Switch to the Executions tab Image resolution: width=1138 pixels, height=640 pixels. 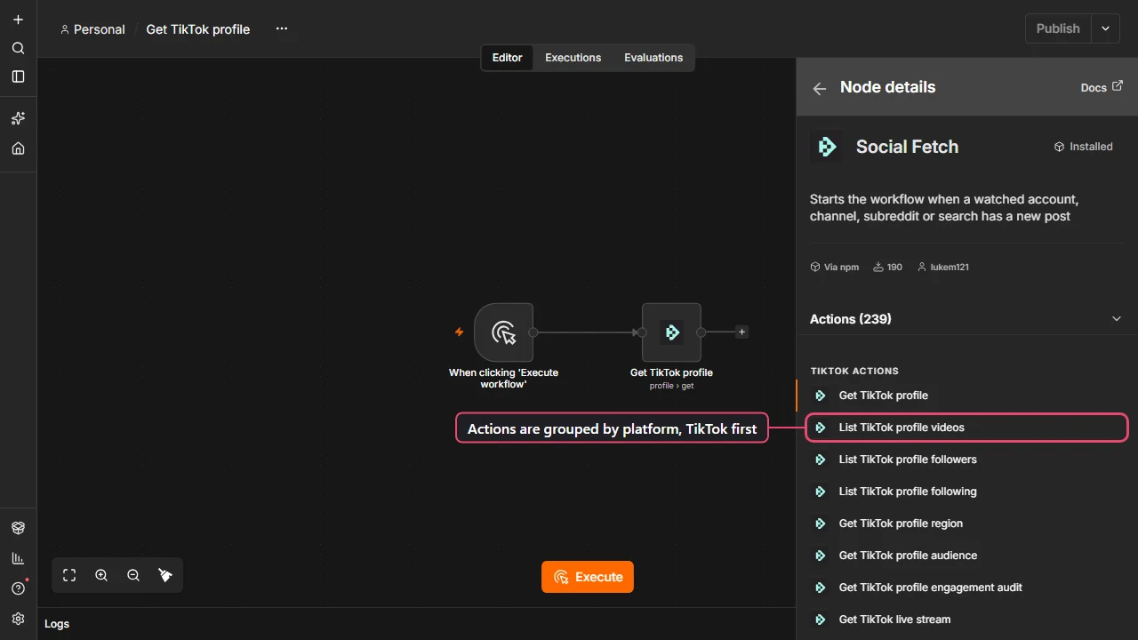pyautogui.click(x=573, y=58)
